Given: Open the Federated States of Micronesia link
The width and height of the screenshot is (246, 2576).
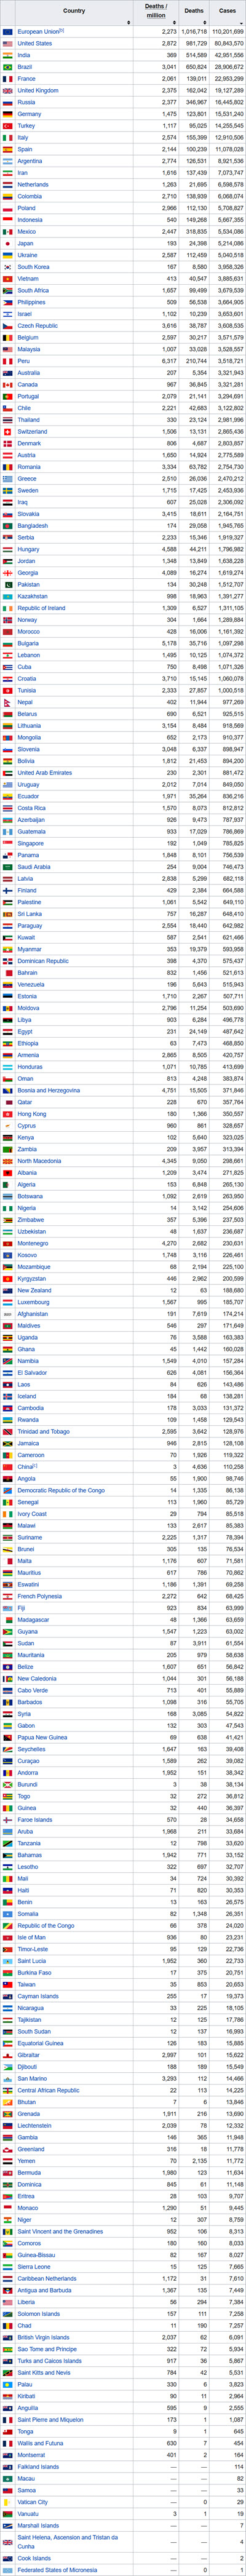Looking at the screenshot, I should pyautogui.click(x=57, y=2569).
